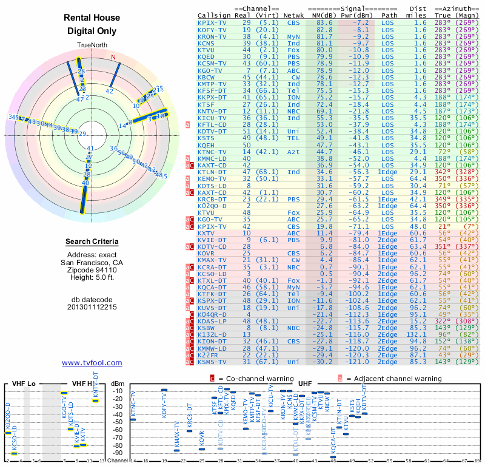Click the red N magnetic north marker
The height and width of the screenshot is (466, 485).
click(x=113, y=57)
